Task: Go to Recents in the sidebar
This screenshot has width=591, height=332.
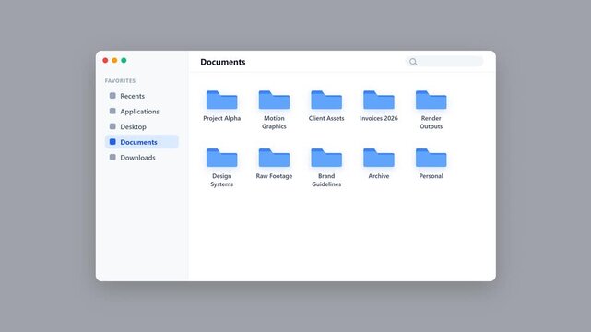Action: (x=141, y=96)
